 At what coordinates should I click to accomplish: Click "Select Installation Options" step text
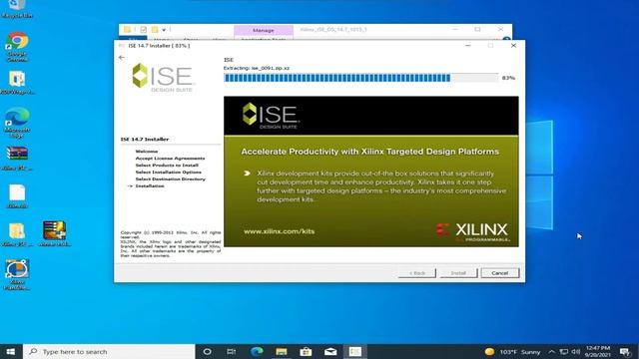169,172
